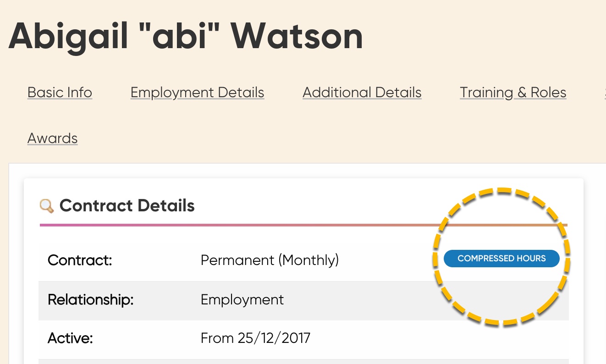Click the From 25/12/2017 active date
The width and height of the screenshot is (606, 364).
pyautogui.click(x=255, y=338)
